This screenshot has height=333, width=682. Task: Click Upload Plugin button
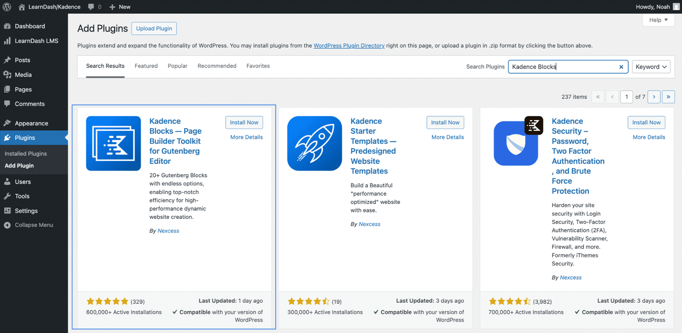154,29
